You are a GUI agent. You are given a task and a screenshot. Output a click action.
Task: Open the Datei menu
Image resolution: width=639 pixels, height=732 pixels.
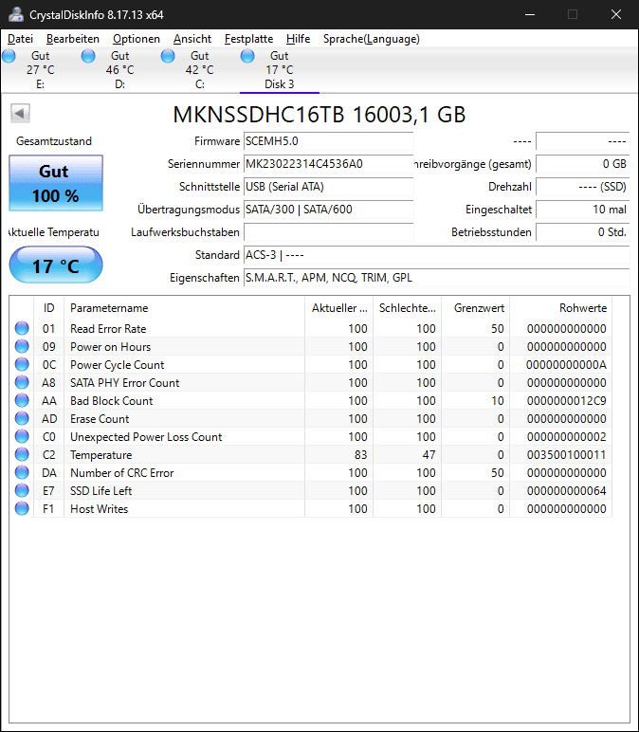[x=20, y=39]
